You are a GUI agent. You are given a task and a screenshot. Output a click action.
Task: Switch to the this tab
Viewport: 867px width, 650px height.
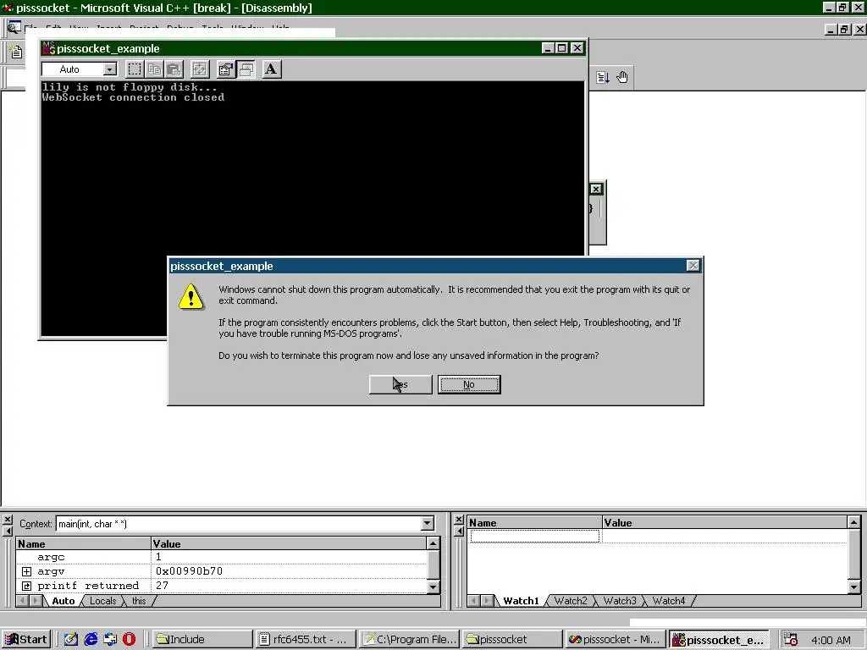[x=139, y=601]
